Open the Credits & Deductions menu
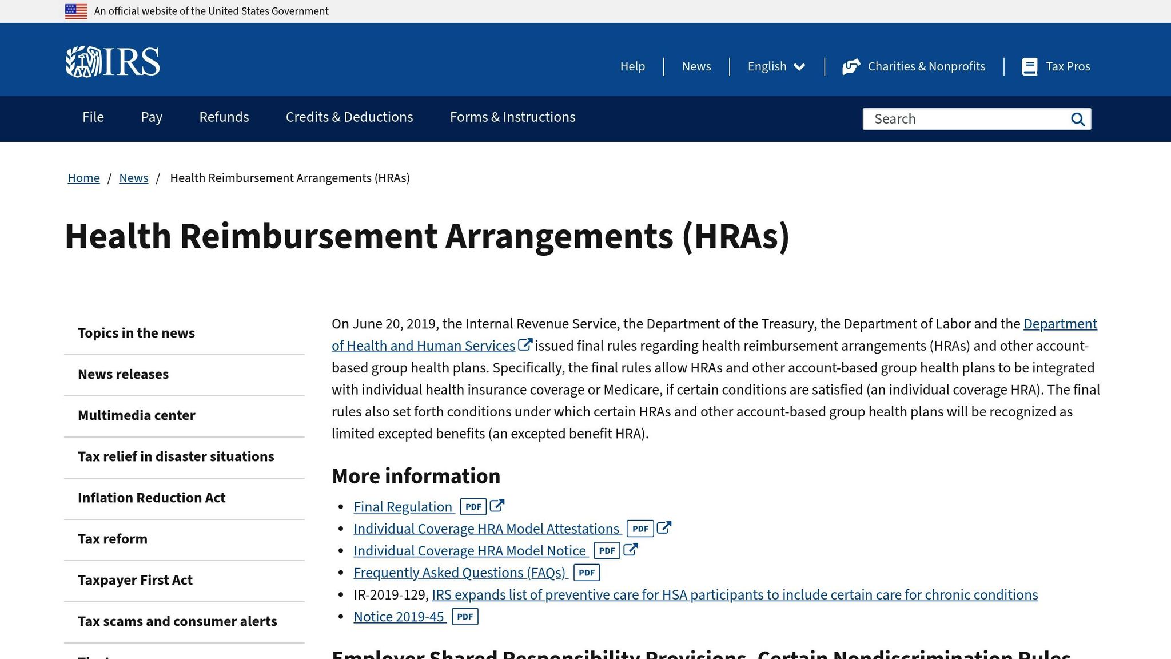The width and height of the screenshot is (1171, 659). point(349,117)
